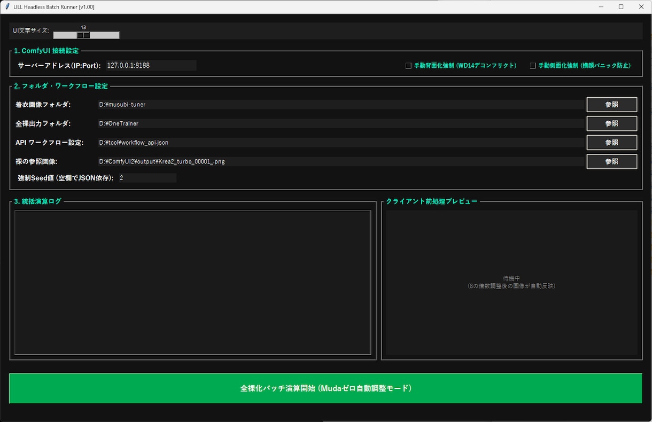The height and width of the screenshot is (422, 652).
Task: Click the UI文字サイズ label
Action: (31, 30)
